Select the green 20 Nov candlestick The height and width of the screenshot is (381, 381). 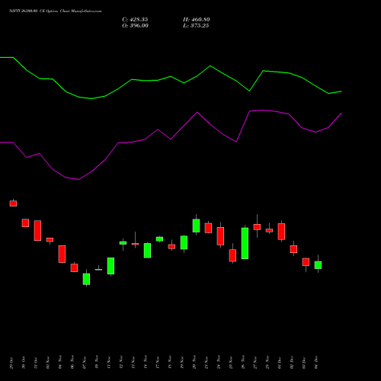[196, 226]
